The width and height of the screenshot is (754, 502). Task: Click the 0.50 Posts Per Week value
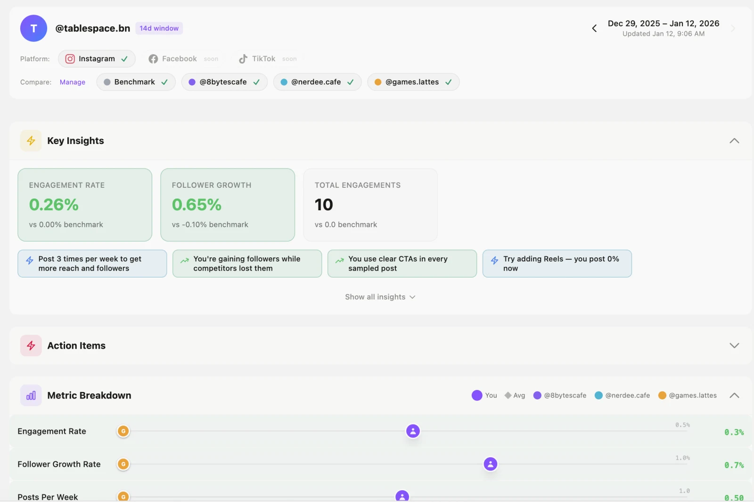coord(734,498)
